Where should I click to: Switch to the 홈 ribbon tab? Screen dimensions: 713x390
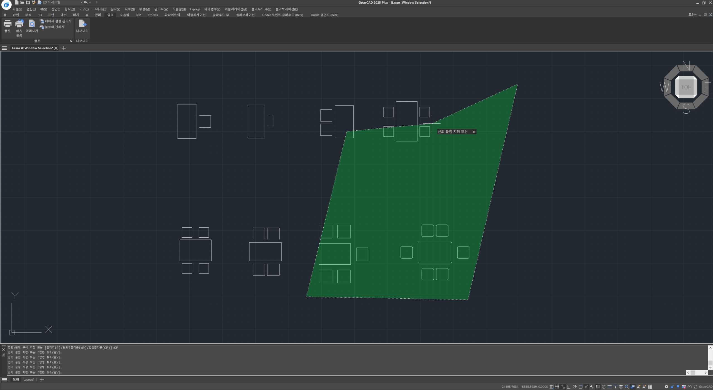(5, 15)
